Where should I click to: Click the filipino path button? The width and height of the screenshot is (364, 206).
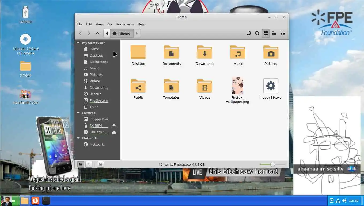click(122, 33)
